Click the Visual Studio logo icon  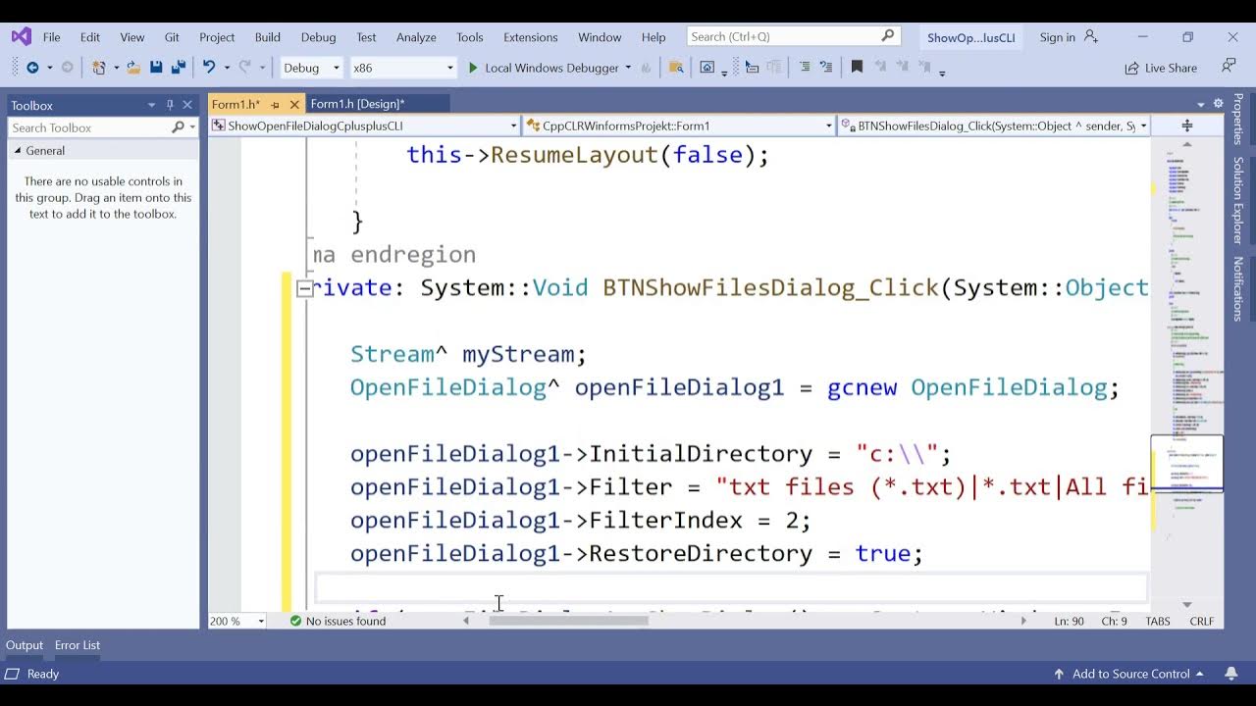coord(21,37)
